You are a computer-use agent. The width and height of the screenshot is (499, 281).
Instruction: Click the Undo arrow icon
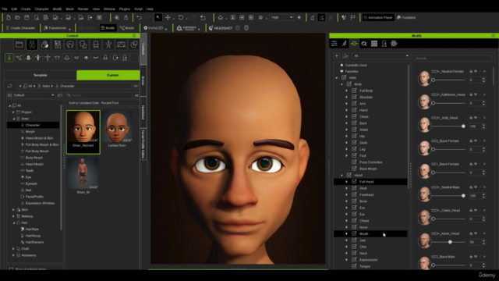coord(139,17)
